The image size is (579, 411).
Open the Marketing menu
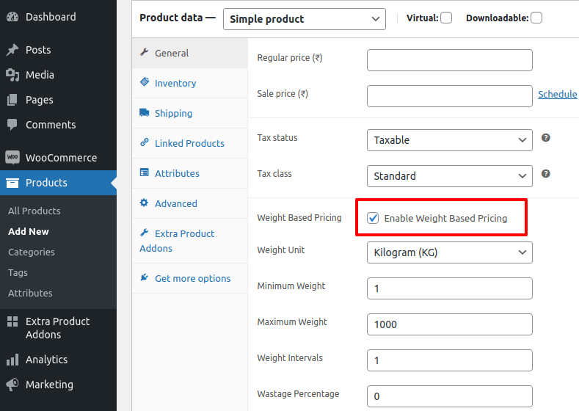pyautogui.click(x=59, y=385)
